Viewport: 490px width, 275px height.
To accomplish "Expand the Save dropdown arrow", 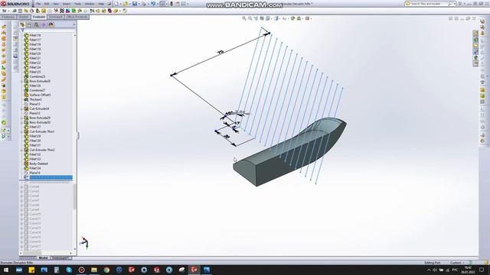I will (139, 4).
